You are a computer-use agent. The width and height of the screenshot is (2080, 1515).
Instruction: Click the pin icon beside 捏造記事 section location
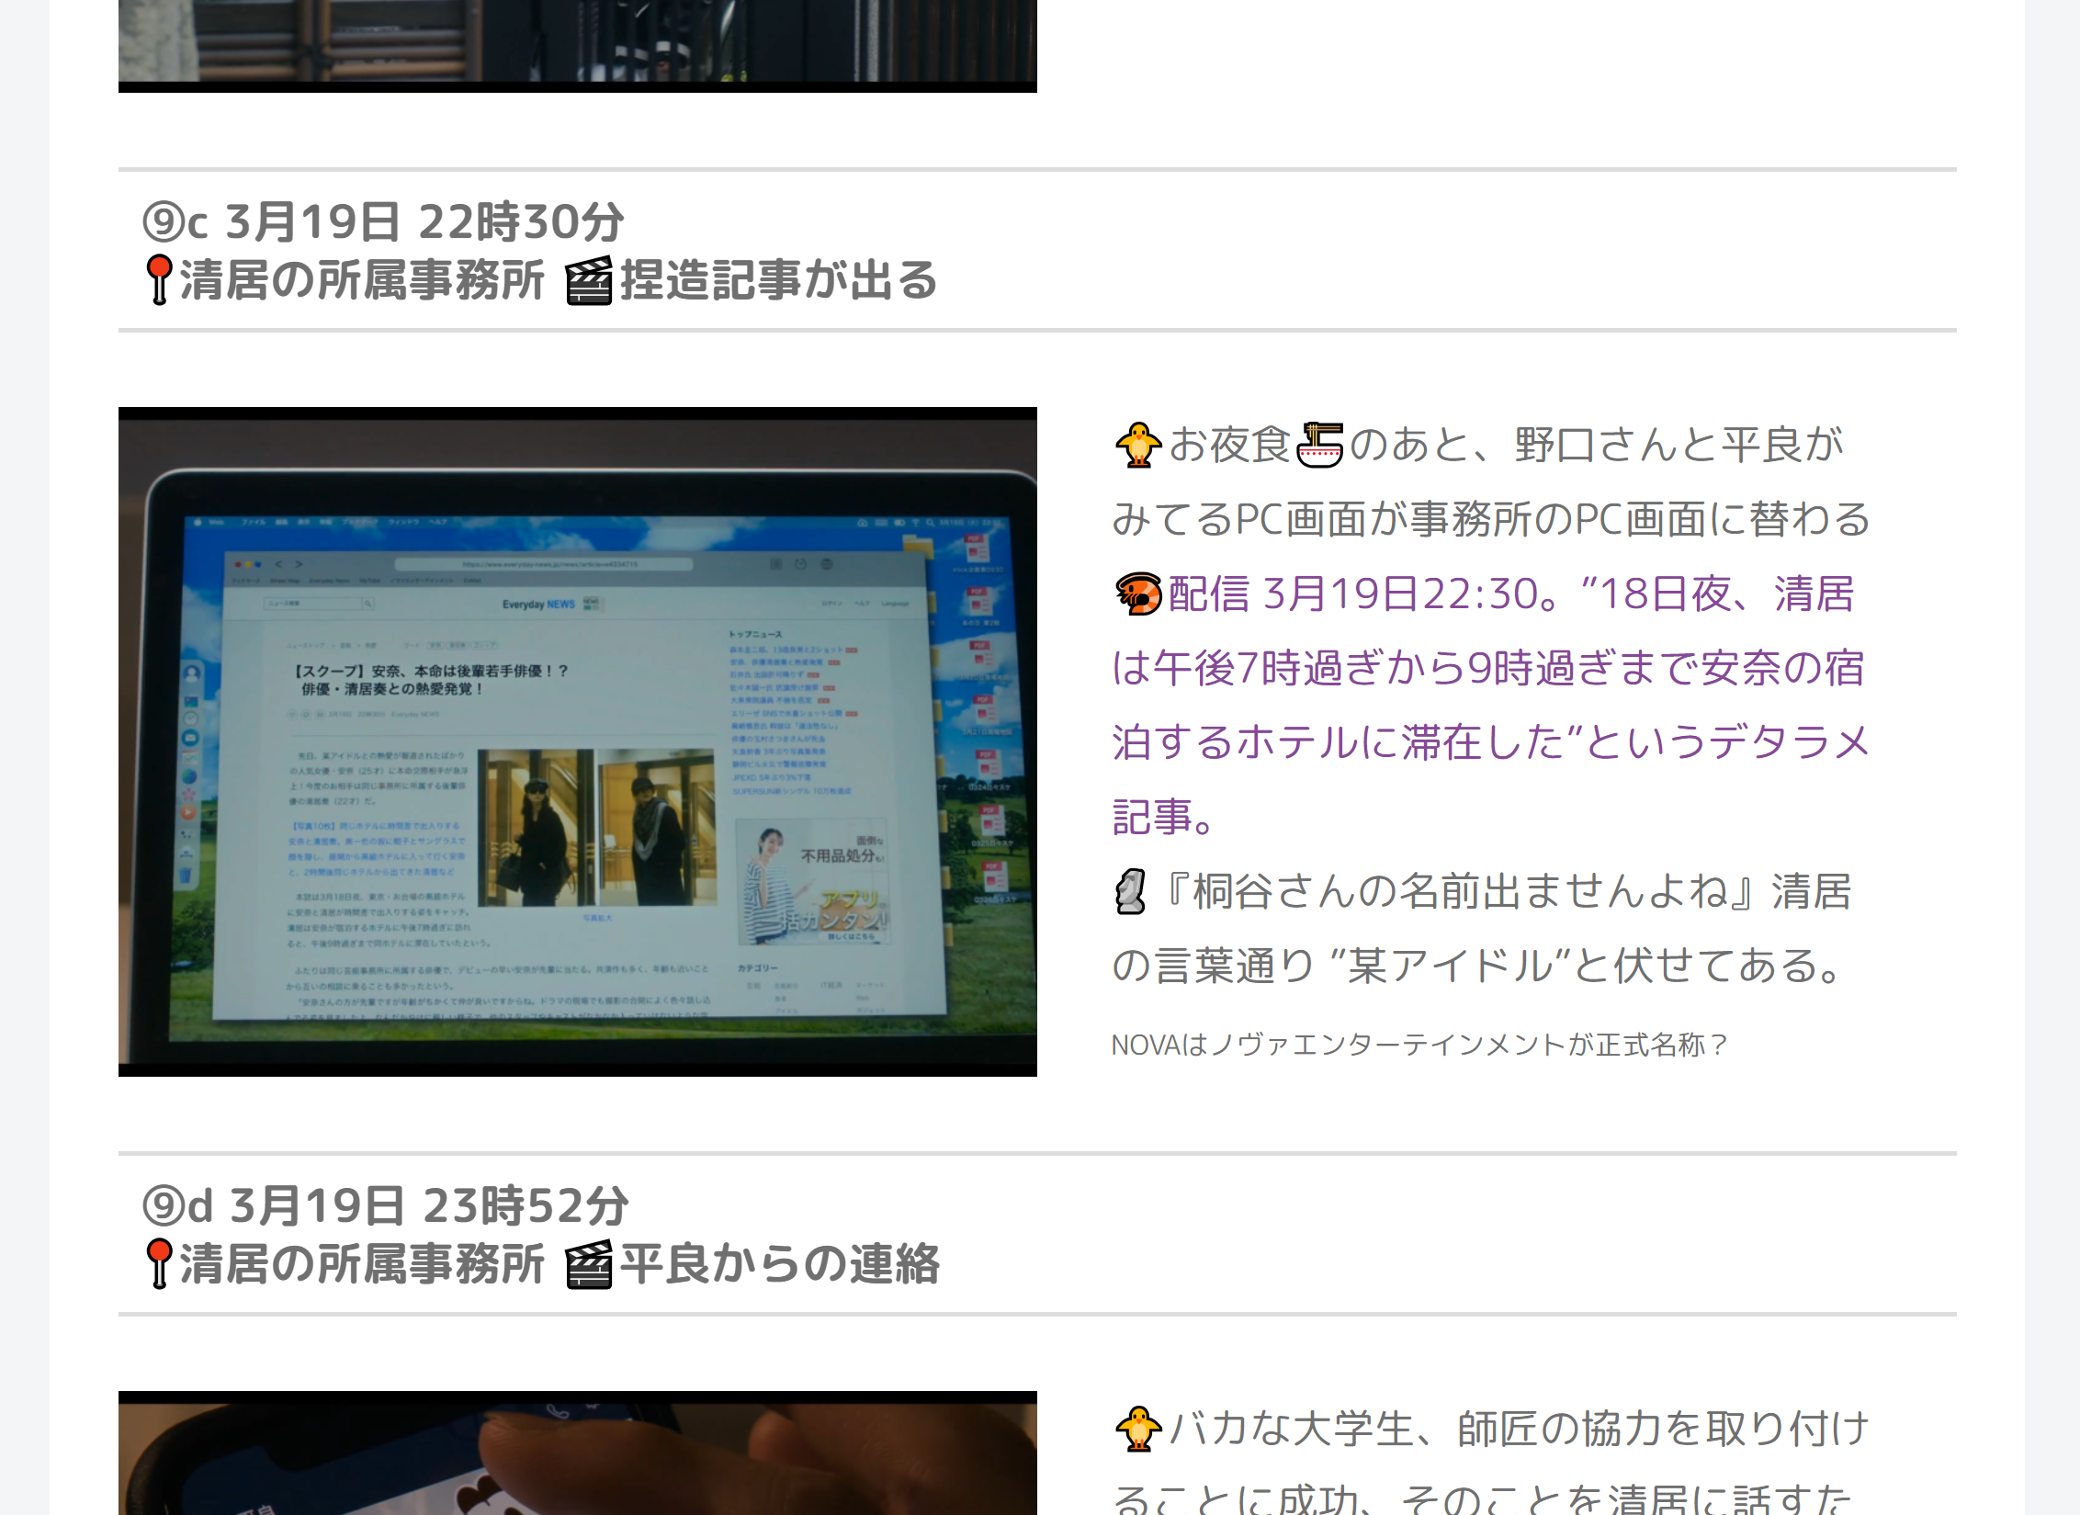[x=159, y=279]
